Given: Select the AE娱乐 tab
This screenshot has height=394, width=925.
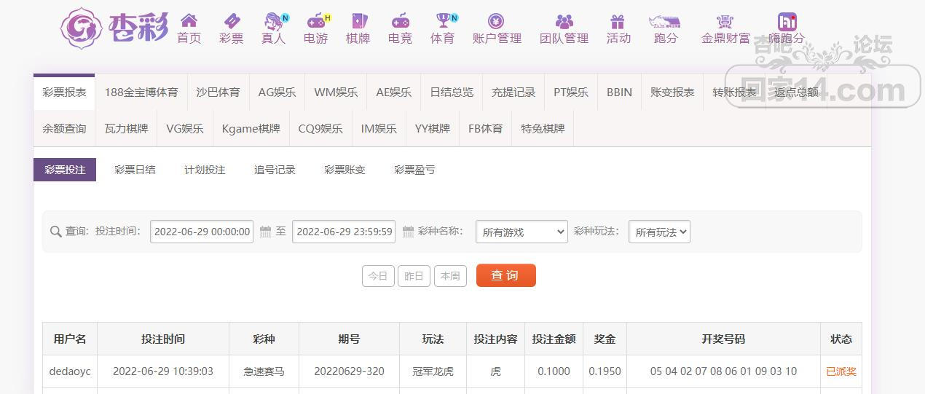Looking at the screenshot, I should click(394, 92).
